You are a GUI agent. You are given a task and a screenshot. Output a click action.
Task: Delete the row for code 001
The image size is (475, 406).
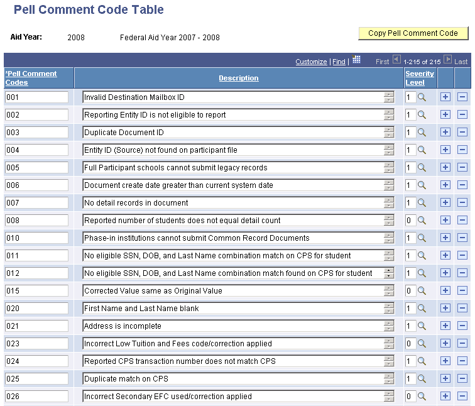462,97
